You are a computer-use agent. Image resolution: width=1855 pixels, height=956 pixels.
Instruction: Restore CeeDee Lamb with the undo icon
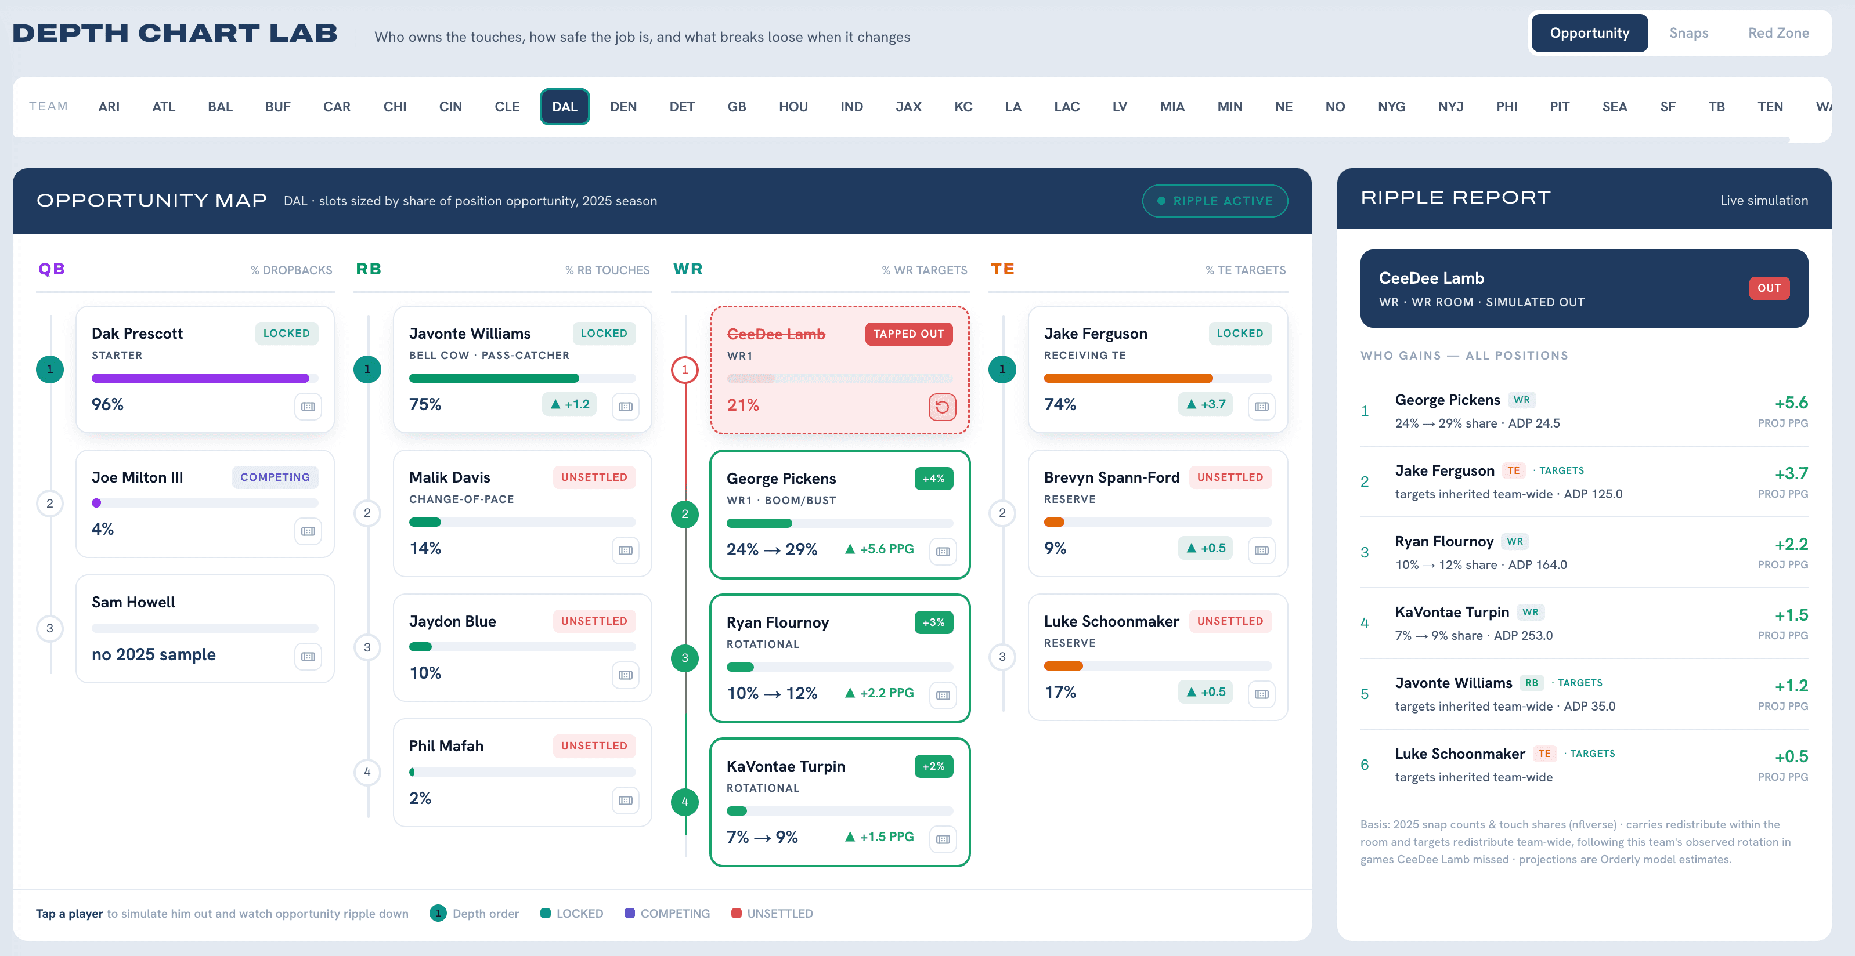click(x=942, y=407)
